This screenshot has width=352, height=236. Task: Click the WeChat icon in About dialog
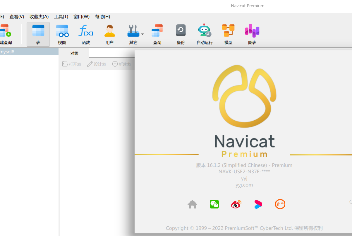214,204
